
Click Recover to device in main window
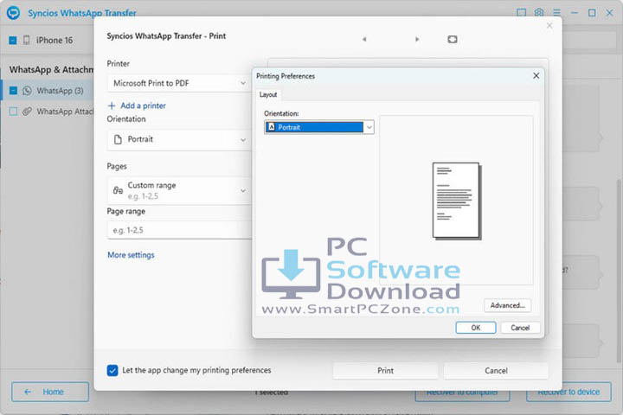tap(568, 392)
